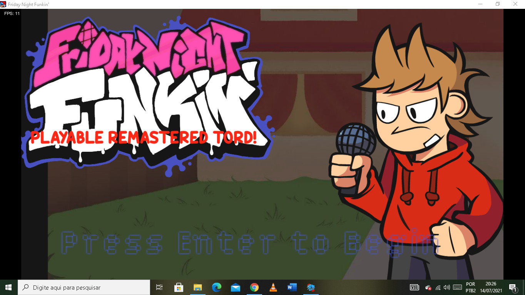Open VLC media player

click(x=273, y=287)
